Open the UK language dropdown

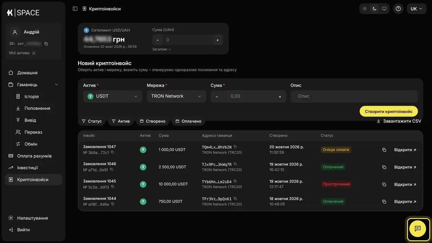pyautogui.click(x=416, y=9)
